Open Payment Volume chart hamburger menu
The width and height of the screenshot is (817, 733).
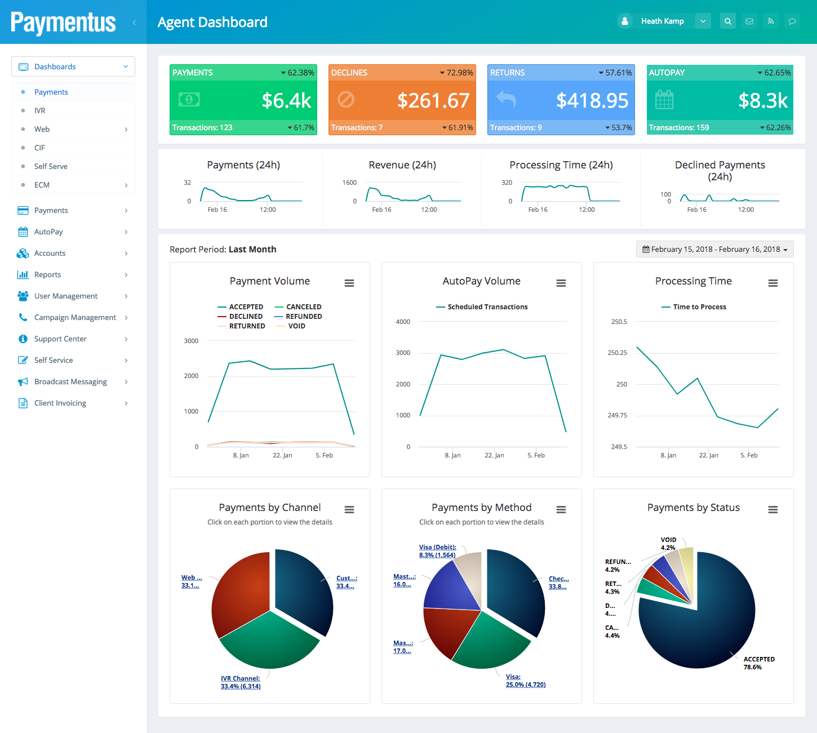349,283
